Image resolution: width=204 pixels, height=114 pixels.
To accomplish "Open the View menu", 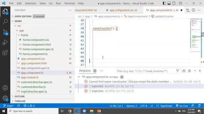I will (42, 3).
